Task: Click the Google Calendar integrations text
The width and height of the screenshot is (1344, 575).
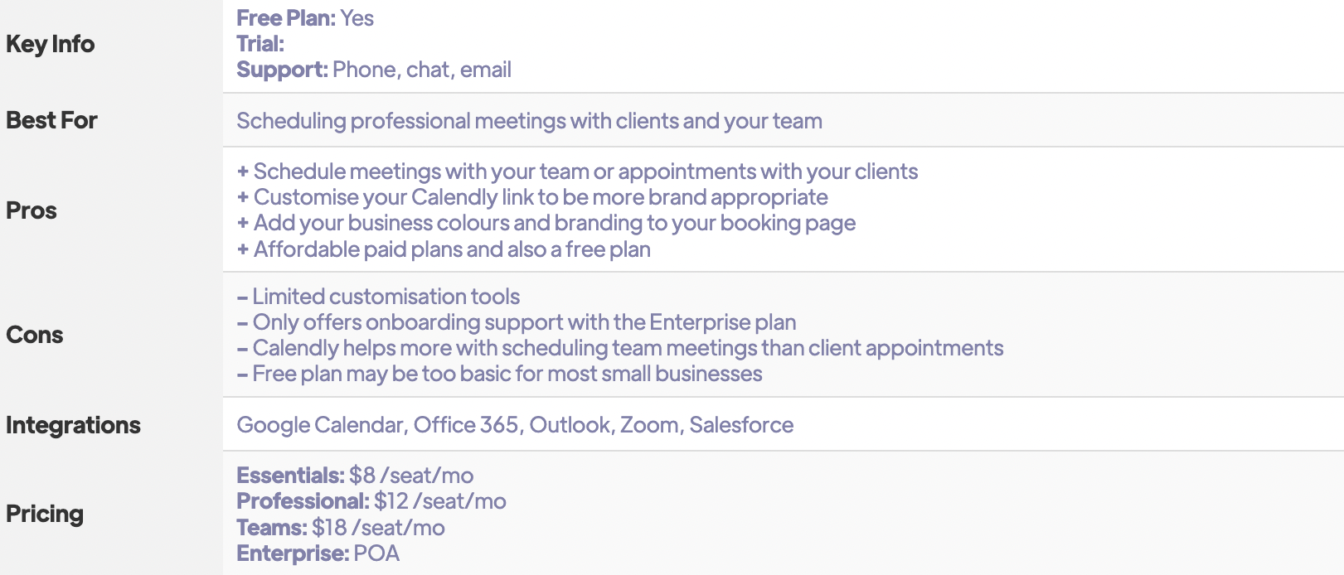Action: 320,425
